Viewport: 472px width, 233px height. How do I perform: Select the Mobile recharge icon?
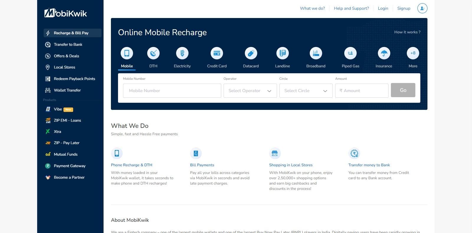(127, 53)
